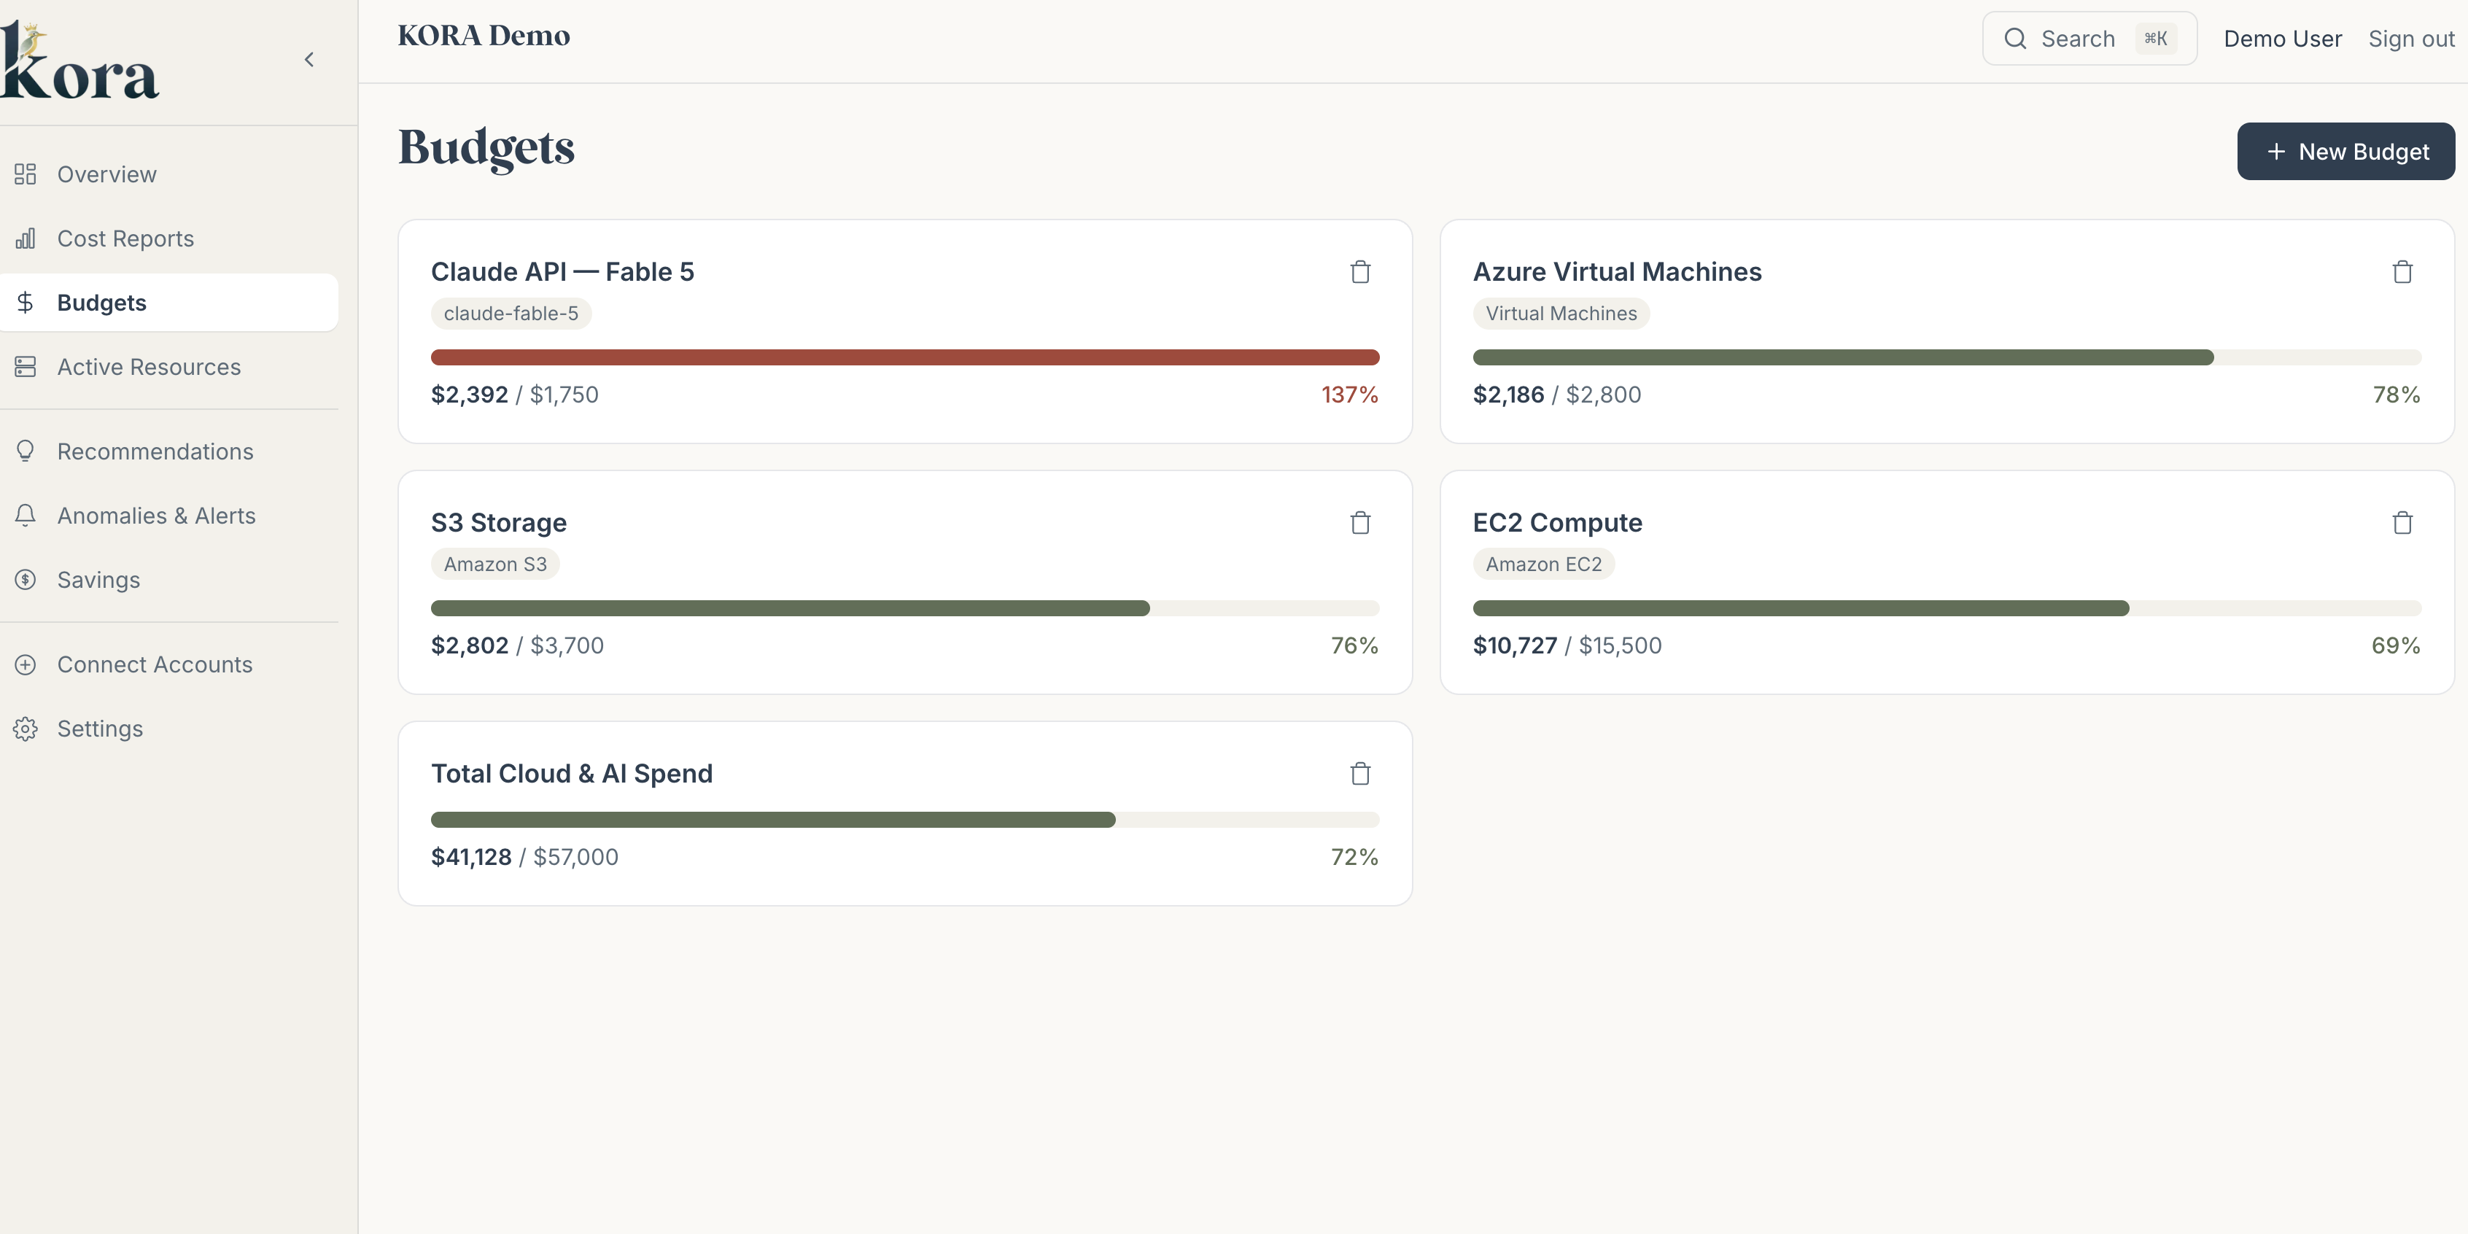The image size is (2468, 1234).
Task: Collapse the sidebar with the chevron
Action: pyautogui.click(x=308, y=59)
